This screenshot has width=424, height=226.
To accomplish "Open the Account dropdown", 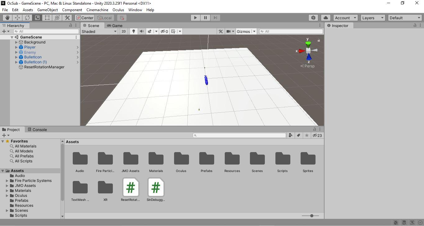I will tap(345, 18).
